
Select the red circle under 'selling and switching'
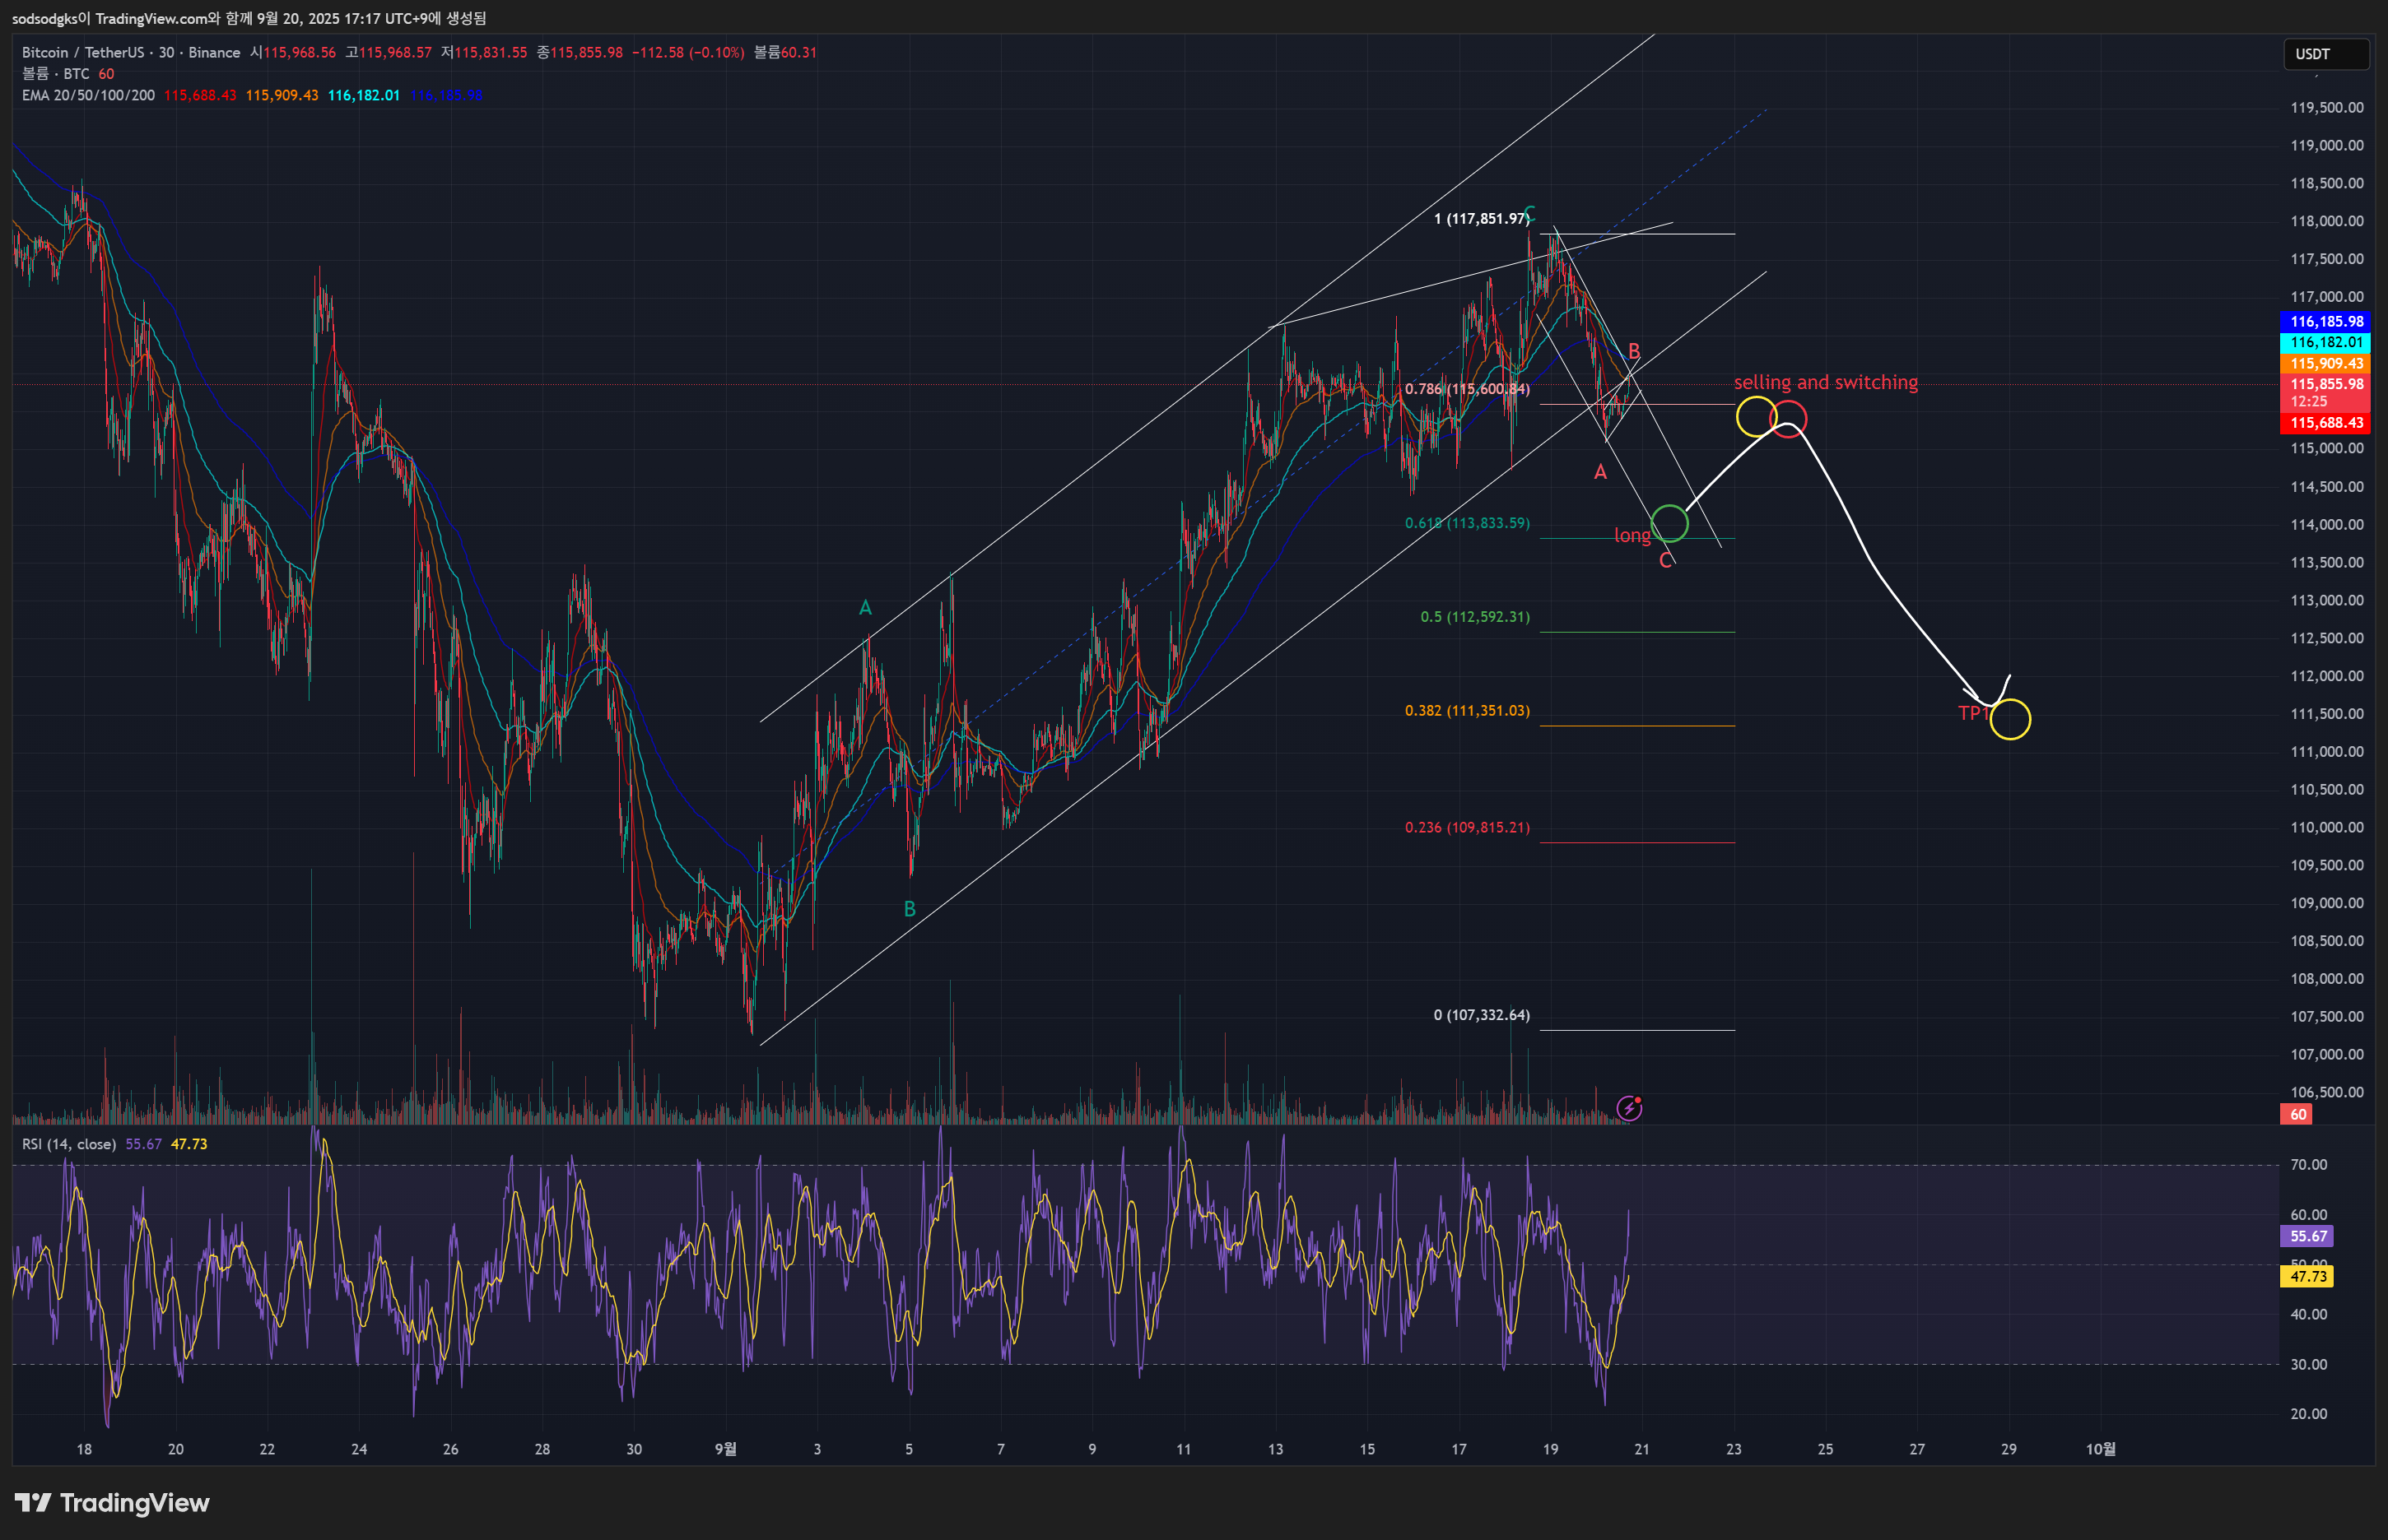coord(1788,418)
